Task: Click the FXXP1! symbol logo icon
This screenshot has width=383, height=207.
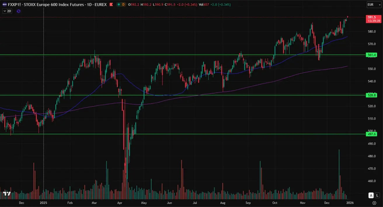Action: click(x=4, y=5)
